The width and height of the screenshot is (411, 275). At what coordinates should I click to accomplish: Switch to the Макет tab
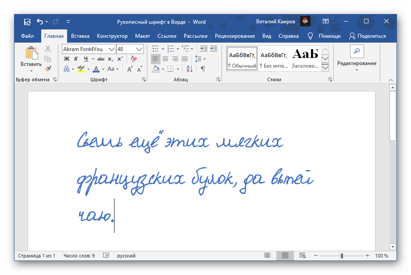(143, 36)
